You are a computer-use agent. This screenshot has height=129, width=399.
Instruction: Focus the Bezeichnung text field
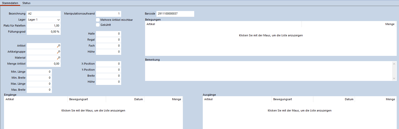(44, 14)
